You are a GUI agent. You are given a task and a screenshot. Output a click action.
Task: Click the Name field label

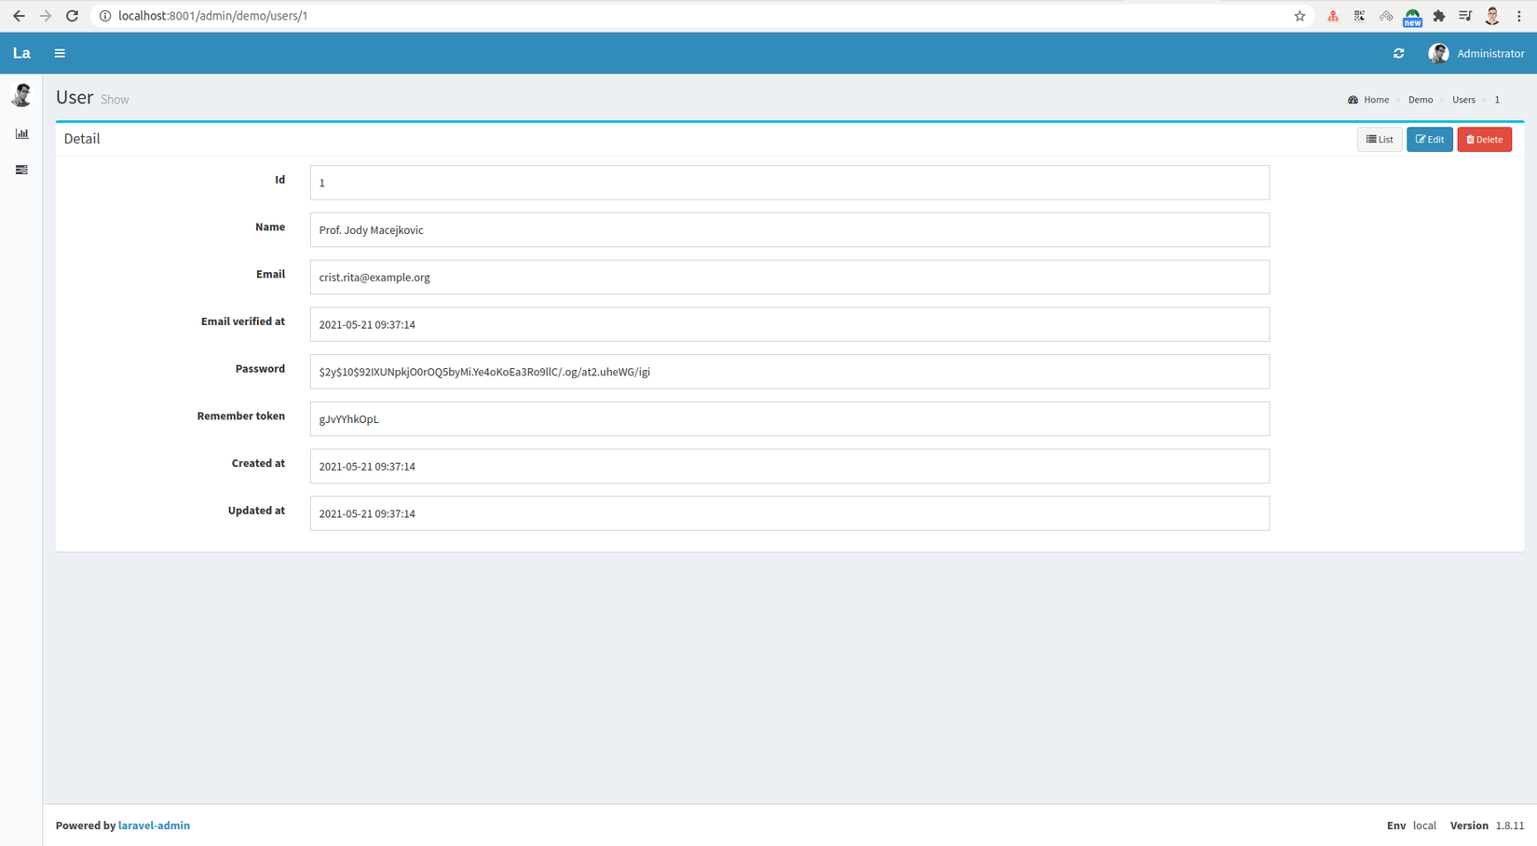tap(270, 227)
